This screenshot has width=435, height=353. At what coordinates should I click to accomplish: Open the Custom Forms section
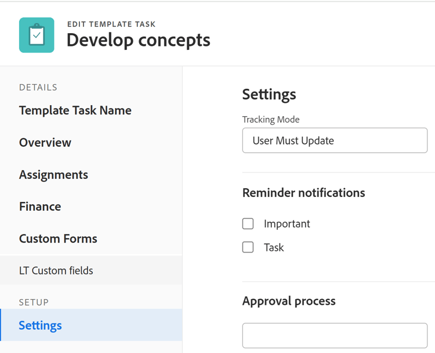point(58,239)
